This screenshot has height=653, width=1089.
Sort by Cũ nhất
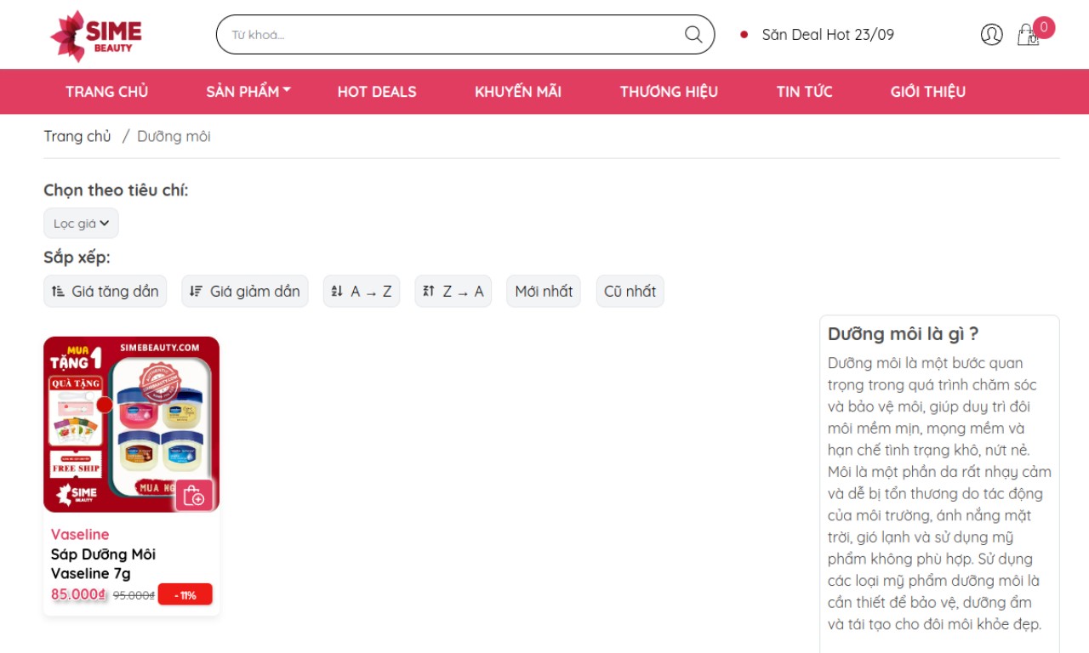click(630, 291)
